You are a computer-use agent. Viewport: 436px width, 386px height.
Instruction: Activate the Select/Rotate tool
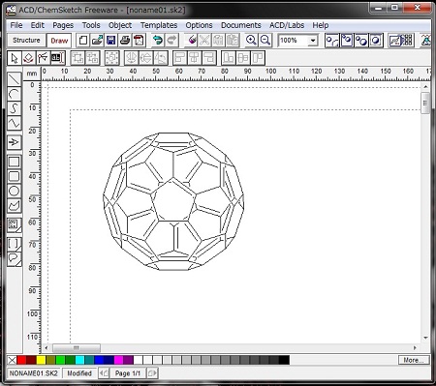29,58
